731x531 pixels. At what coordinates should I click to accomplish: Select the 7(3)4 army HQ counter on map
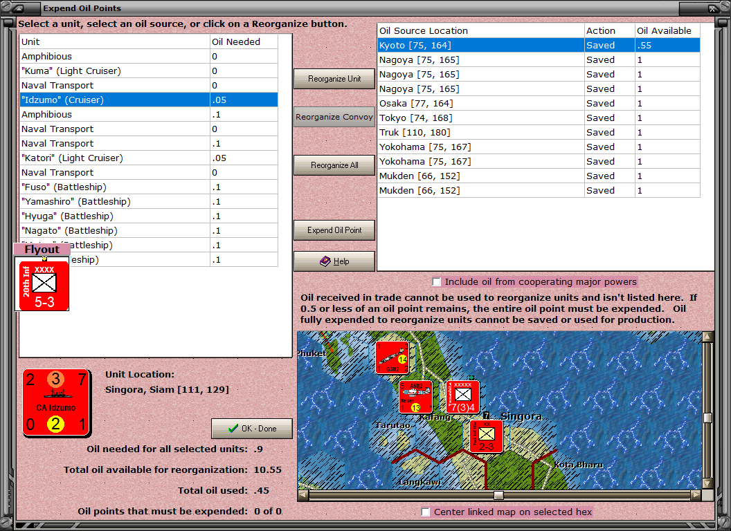coord(462,397)
